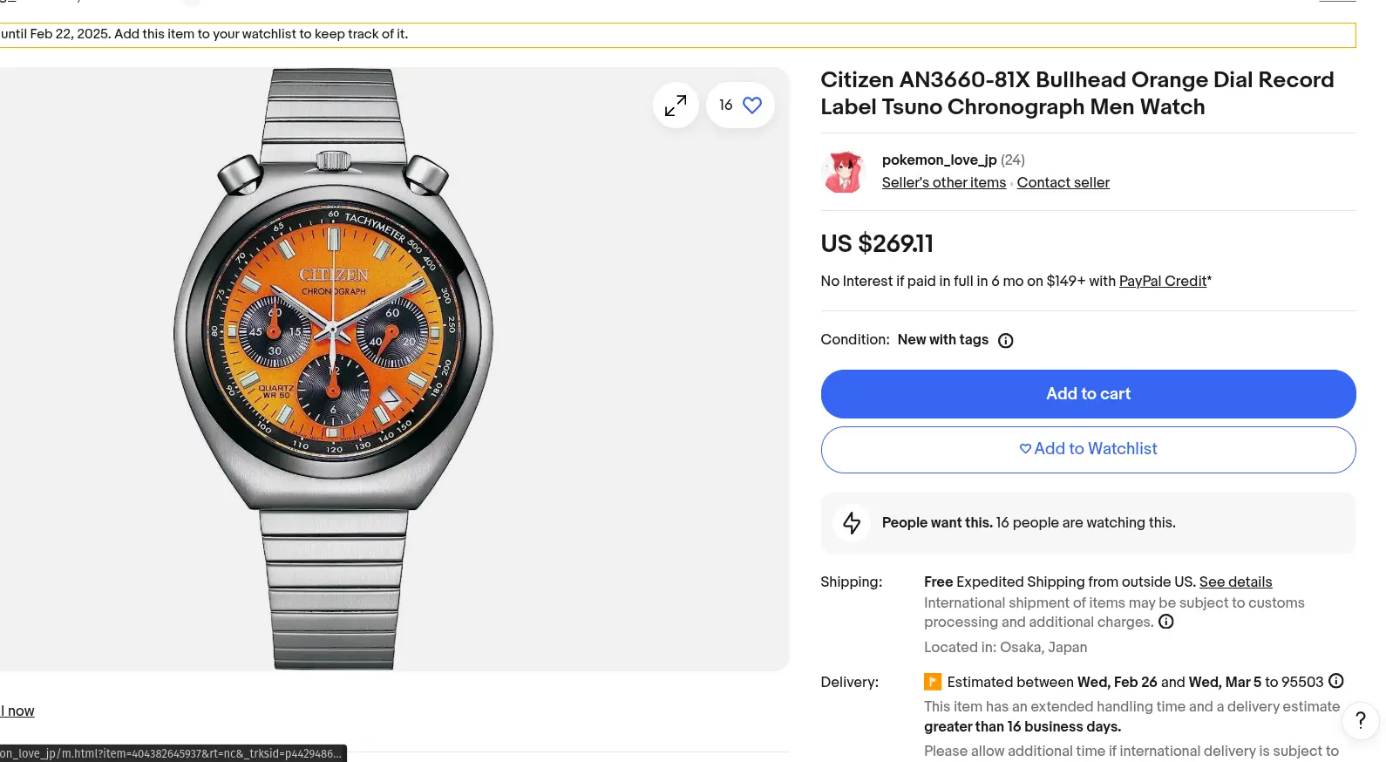Click the watchlist notice banner
The height and width of the screenshot is (762, 1386).
[x=676, y=35]
